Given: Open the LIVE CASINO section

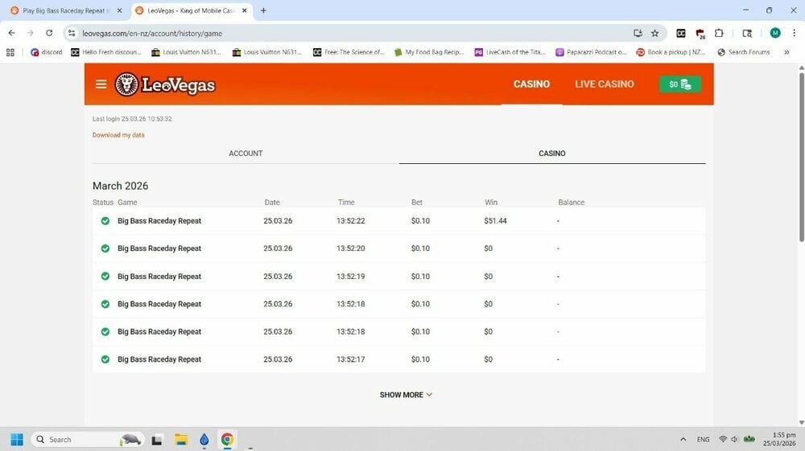Looking at the screenshot, I should tap(604, 84).
